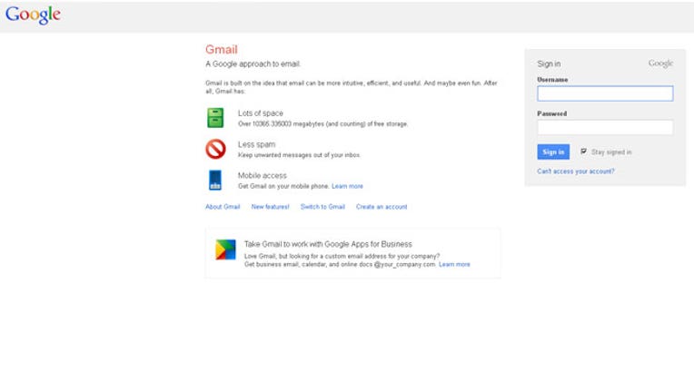694x392 pixels.
Task: Click the colorful Google Apps for Business icon
Action: [225, 250]
